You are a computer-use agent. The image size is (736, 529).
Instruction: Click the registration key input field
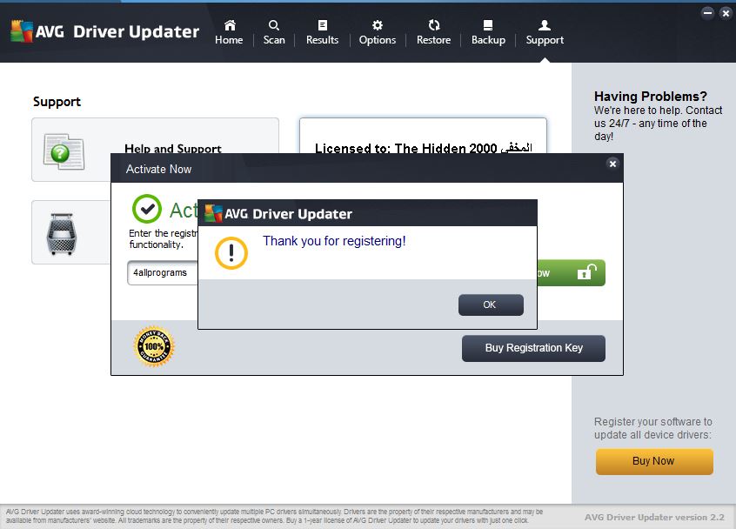[163, 272]
